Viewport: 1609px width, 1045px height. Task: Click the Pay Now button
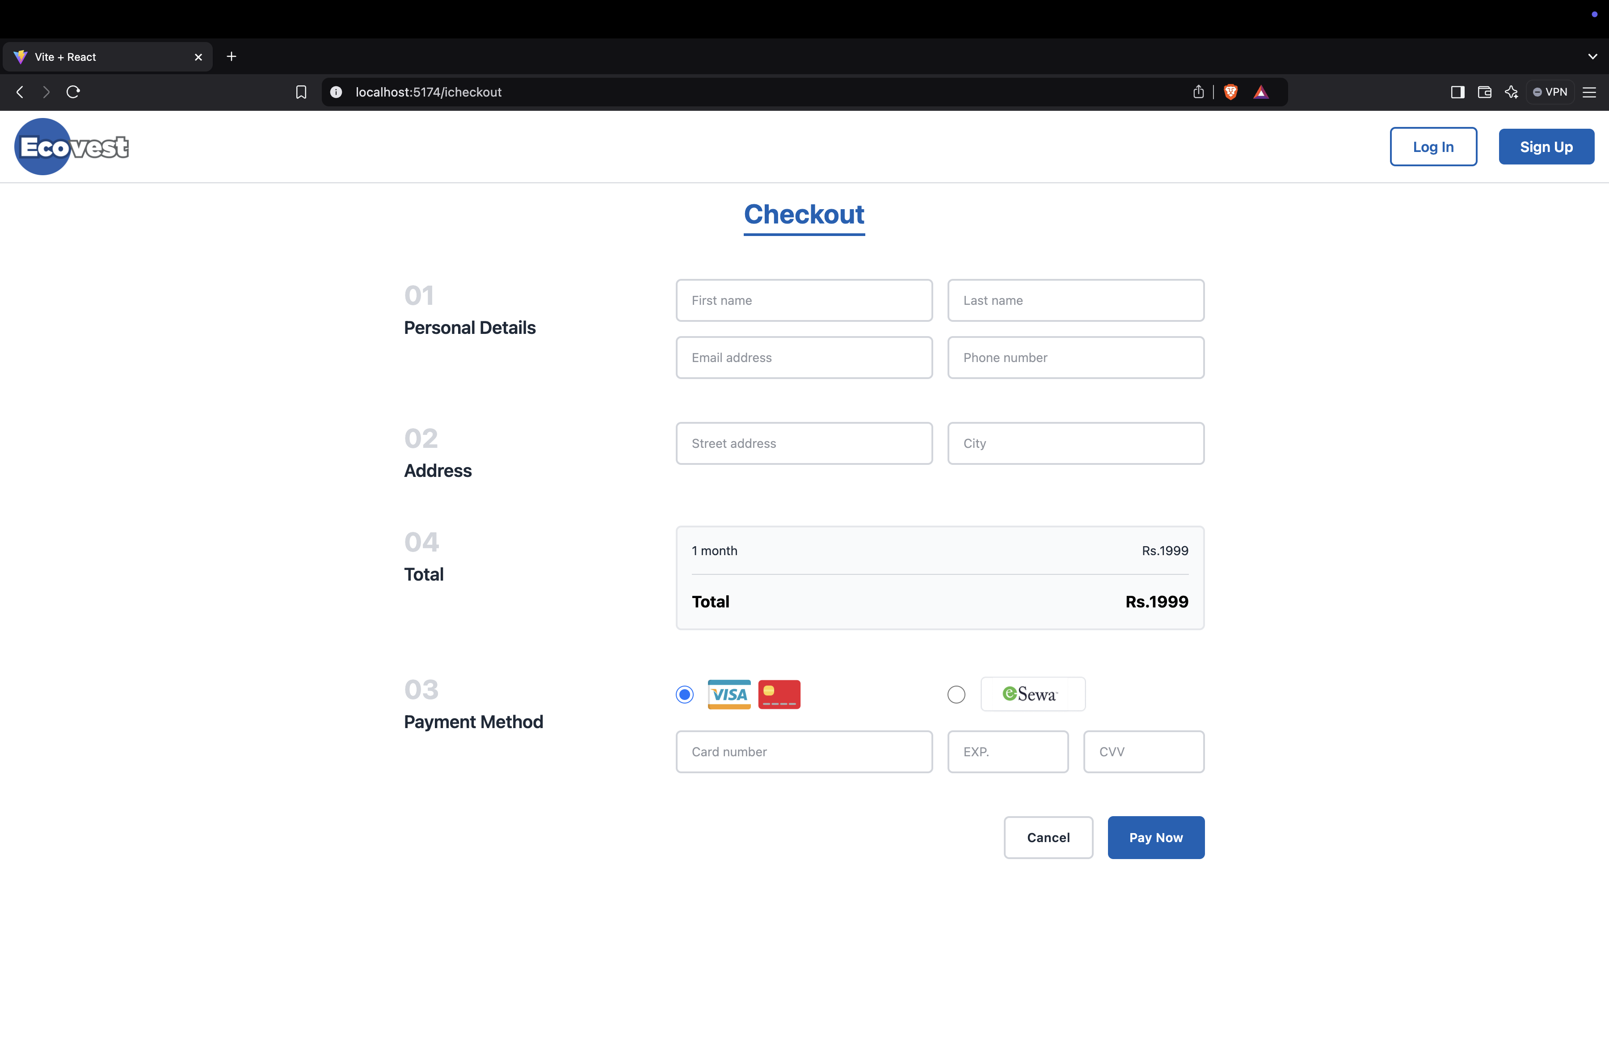1155,838
